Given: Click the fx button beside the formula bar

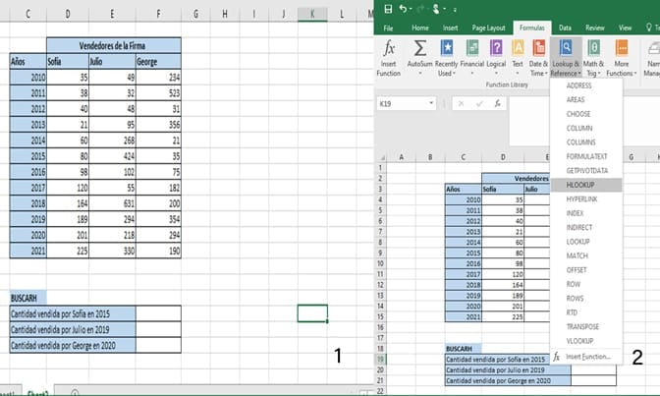Looking at the screenshot, I should [498, 103].
